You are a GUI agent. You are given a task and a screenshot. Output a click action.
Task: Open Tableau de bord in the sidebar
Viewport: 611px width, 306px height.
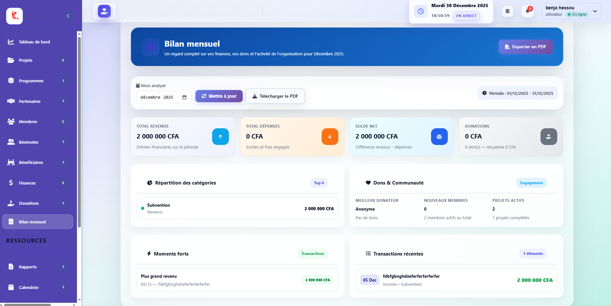(x=34, y=42)
